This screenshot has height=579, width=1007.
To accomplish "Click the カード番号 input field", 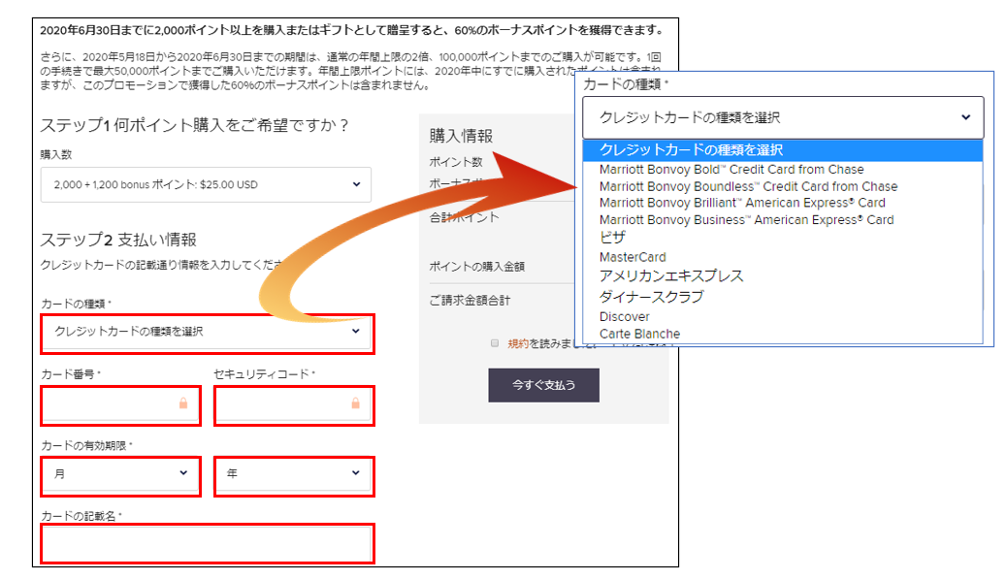I will point(120,404).
